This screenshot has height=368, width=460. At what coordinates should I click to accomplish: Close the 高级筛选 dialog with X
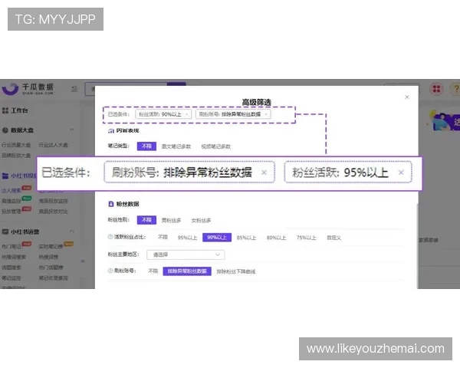407,97
